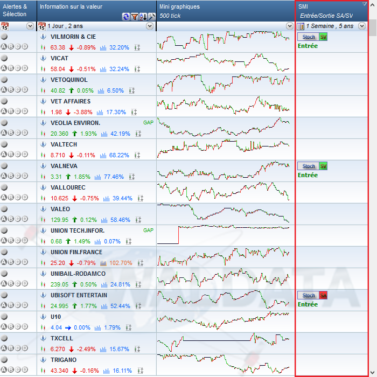Click orange volume bars icon for UNION FIN.FRANCE
Viewport: 377px width, 377px height.
103,263
